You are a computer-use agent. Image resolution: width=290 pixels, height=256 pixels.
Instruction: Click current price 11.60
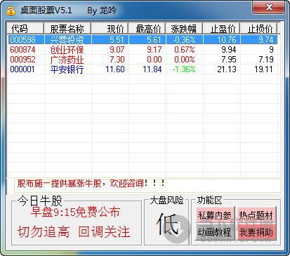115,69
